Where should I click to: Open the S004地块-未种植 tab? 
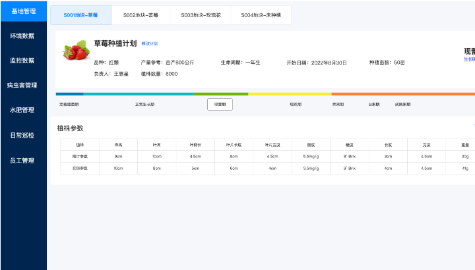pos(261,15)
